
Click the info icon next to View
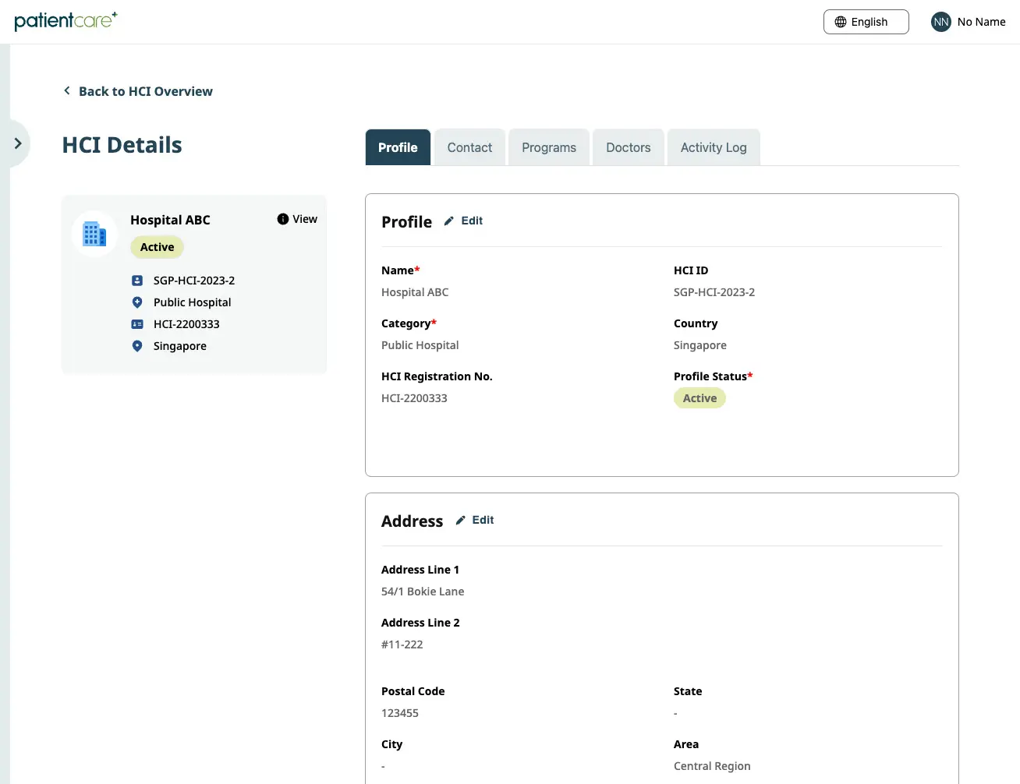click(x=282, y=219)
